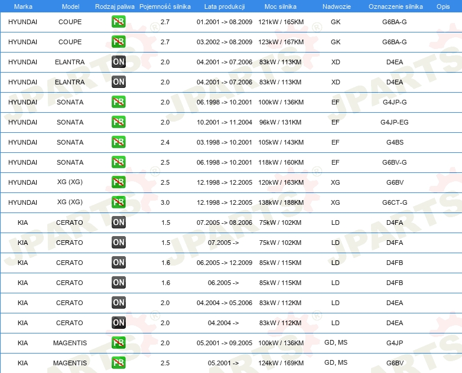Click COUPE model in 123kW row
The image size is (462, 373).
click(x=70, y=42)
